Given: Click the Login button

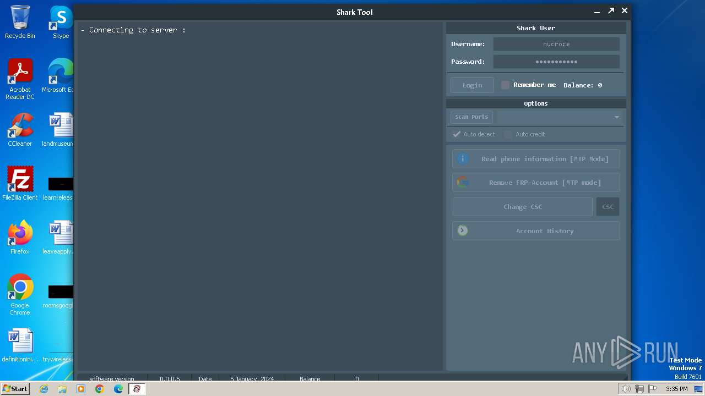Looking at the screenshot, I should click(472, 85).
